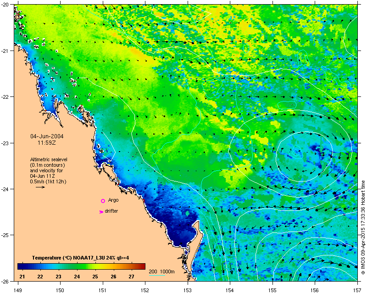Click color bar label 22
The height and width of the screenshot is (294, 367).
pos(40,277)
